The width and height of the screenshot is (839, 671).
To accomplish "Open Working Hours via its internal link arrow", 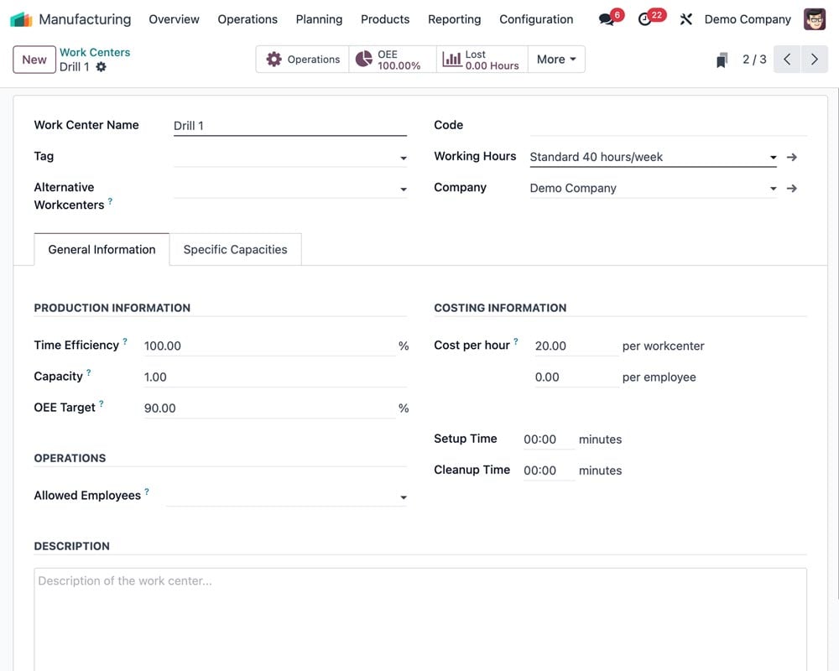I will [x=791, y=157].
